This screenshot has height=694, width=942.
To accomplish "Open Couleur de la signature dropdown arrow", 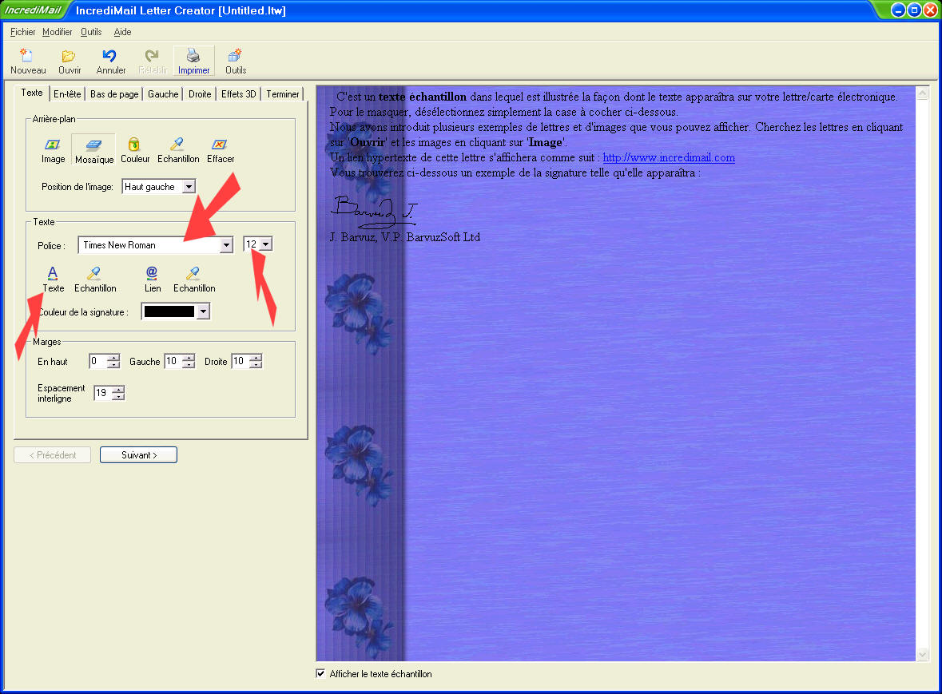I will click(203, 311).
